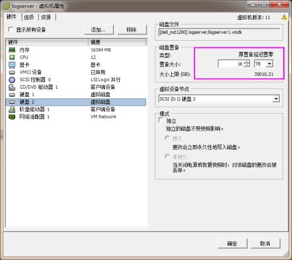Viewport: 292px width, 260px height.
Task: Click the 已弃用 summary value
Action: pos(98,72)
